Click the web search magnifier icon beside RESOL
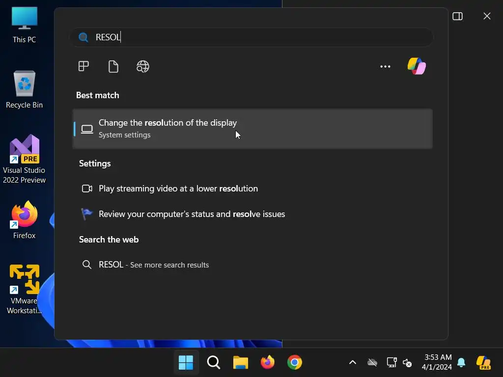 click(x=87, y=265)
